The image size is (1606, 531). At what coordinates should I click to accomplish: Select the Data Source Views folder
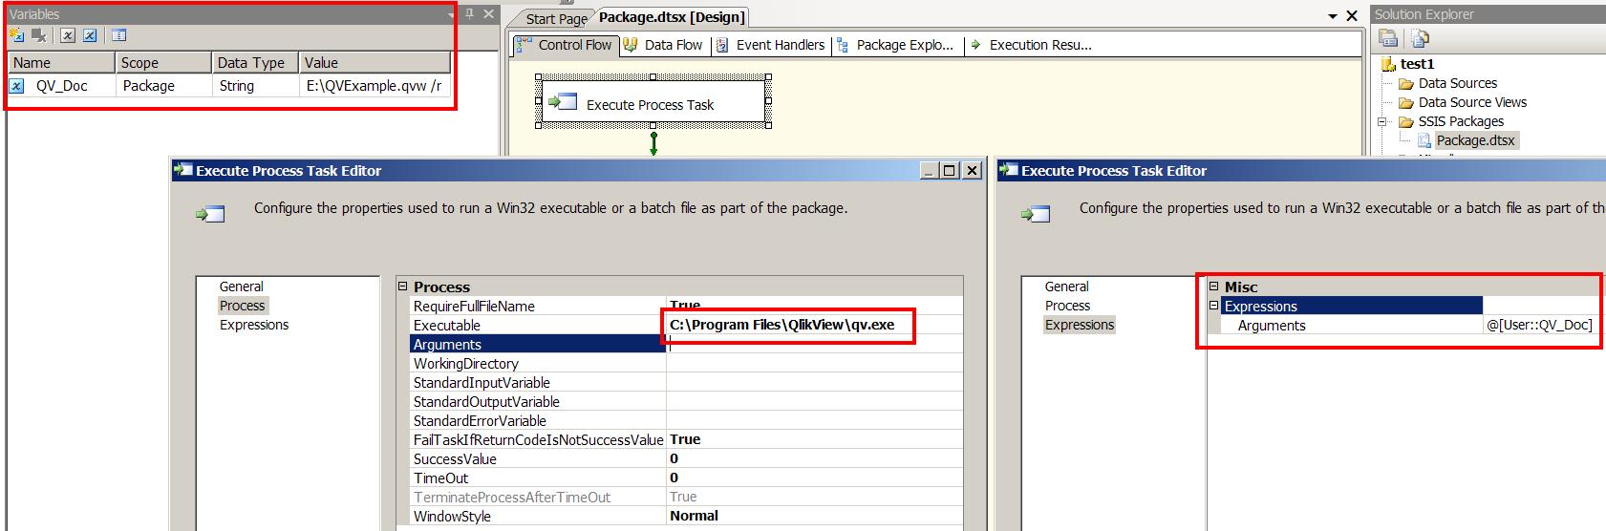(x=1472, y=102)
